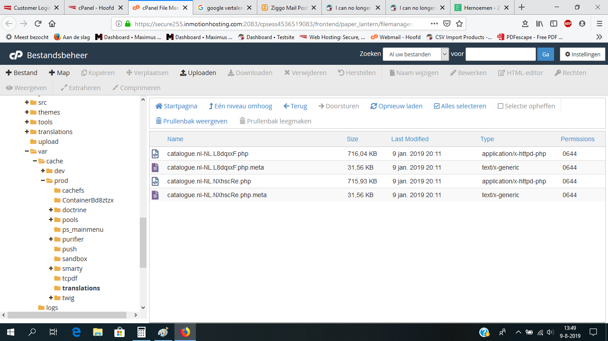Open the Paint app in the taskbar
This screenshot has height=341, width=608.
coord(163,332)
